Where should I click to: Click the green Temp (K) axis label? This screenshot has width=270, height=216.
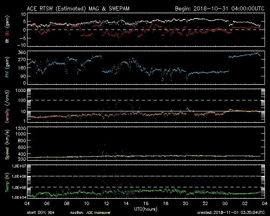pyautogui.click(x=7, y=182)
